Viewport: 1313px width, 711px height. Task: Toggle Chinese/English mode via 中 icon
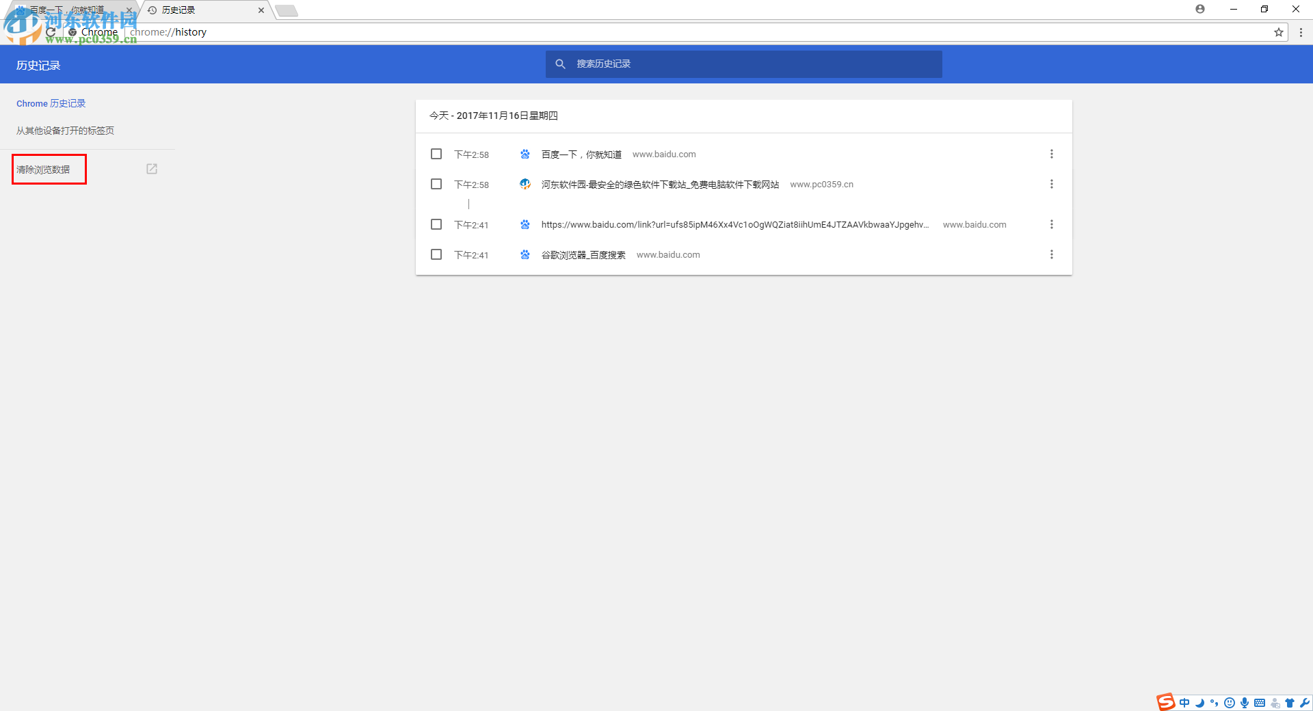(x=1184, y=703)
